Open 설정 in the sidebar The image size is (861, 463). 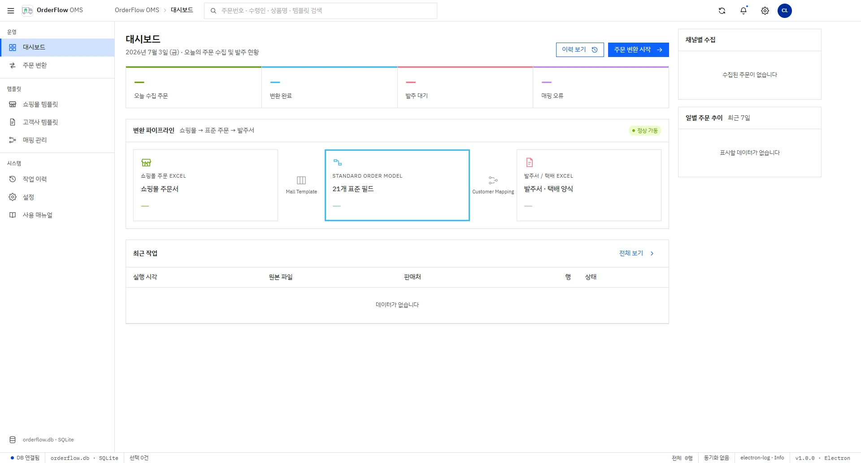[57, 197]
